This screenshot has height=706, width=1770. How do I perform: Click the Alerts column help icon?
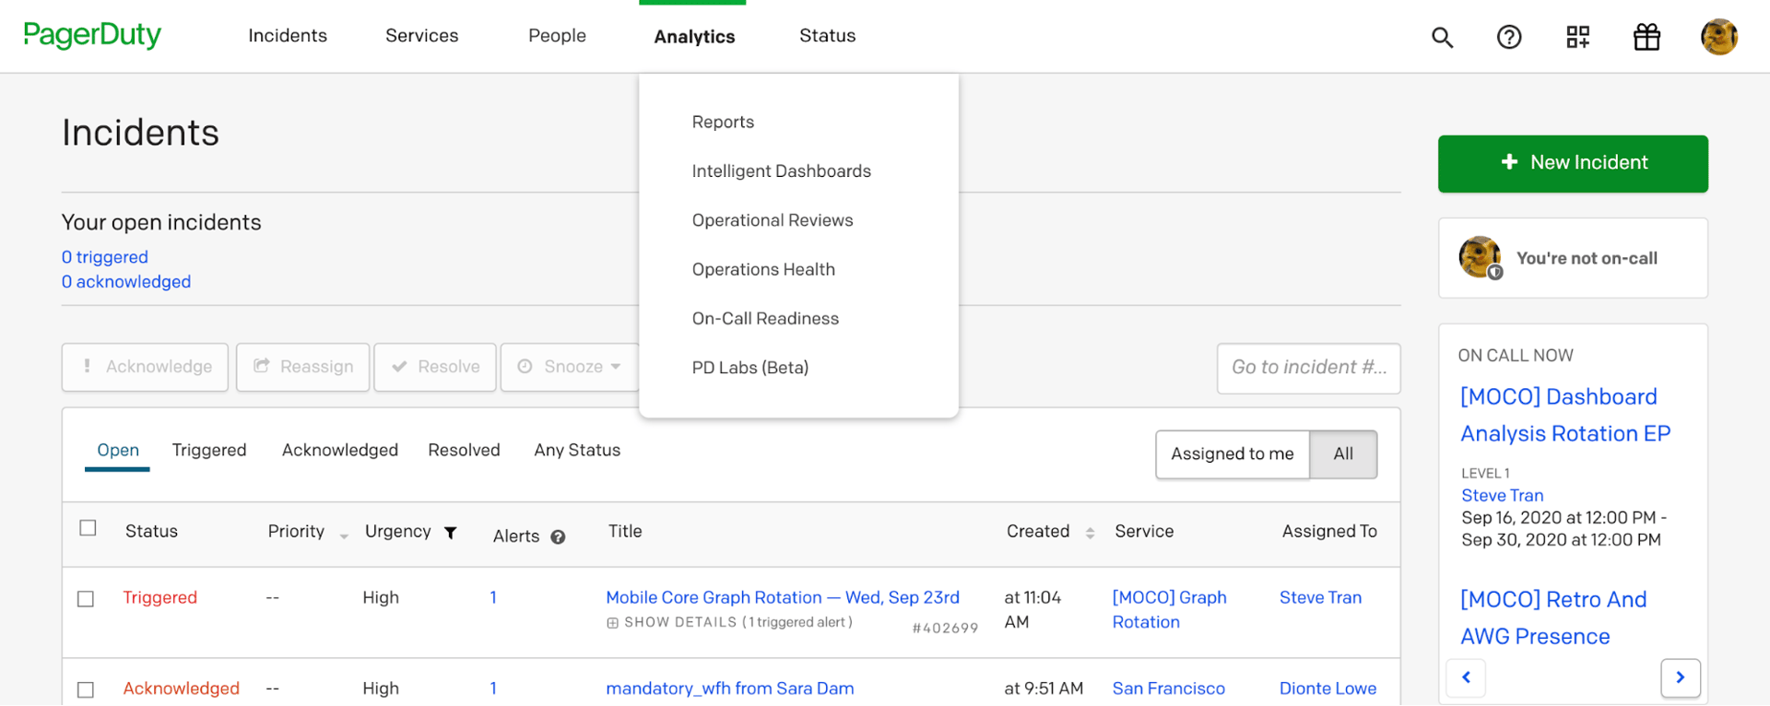(558, 537)
